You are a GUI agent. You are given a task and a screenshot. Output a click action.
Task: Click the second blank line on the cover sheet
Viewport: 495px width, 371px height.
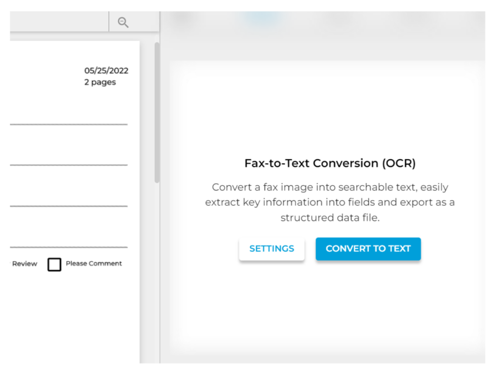tap(69, 165)
